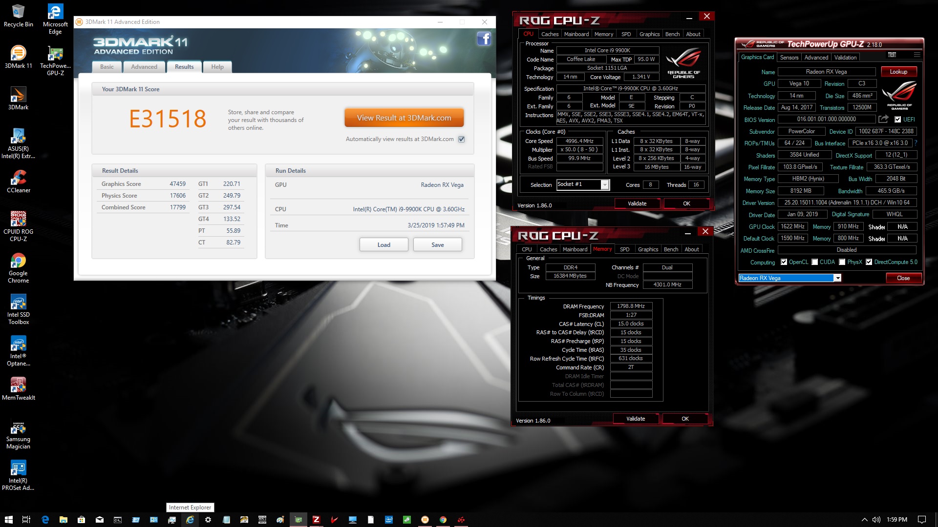Click the volume icon in system tray

click(876, 520)
